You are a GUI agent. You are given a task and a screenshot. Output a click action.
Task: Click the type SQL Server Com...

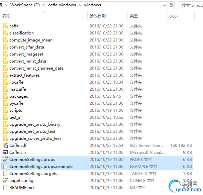(147, 145)
